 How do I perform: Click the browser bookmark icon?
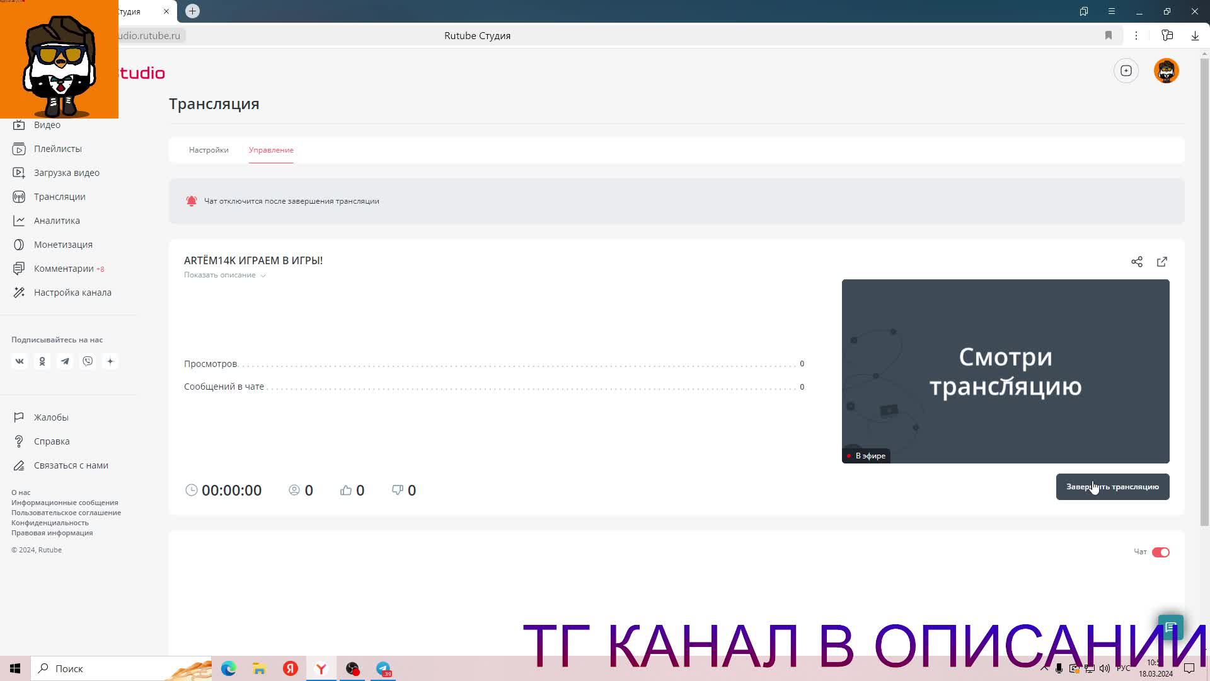click(1109, 36)
